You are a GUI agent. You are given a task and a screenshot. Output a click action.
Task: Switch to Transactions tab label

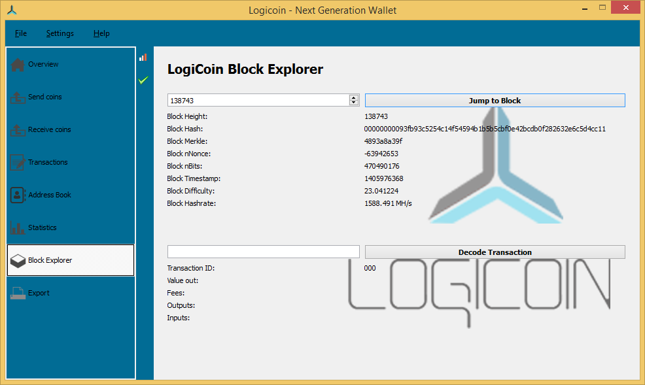48,162
